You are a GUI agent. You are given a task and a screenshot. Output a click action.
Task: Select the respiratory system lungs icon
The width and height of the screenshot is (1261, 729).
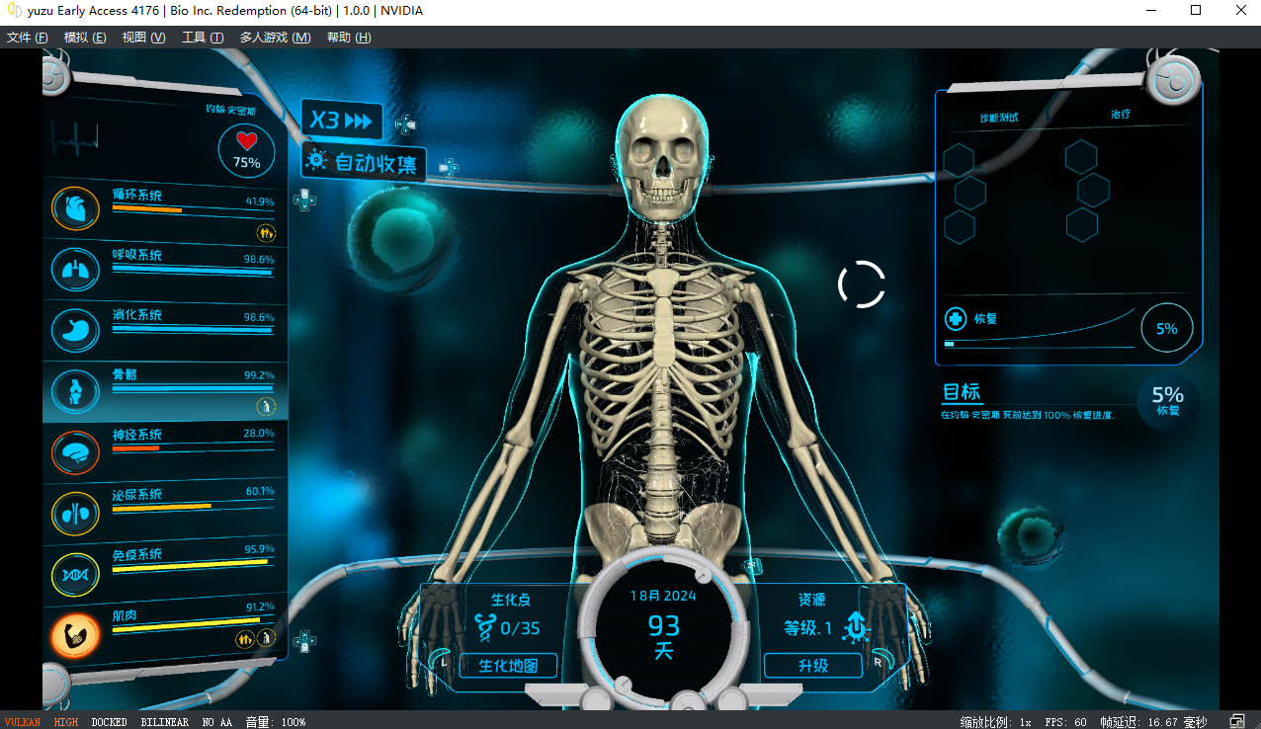click(x=75, y=270)
